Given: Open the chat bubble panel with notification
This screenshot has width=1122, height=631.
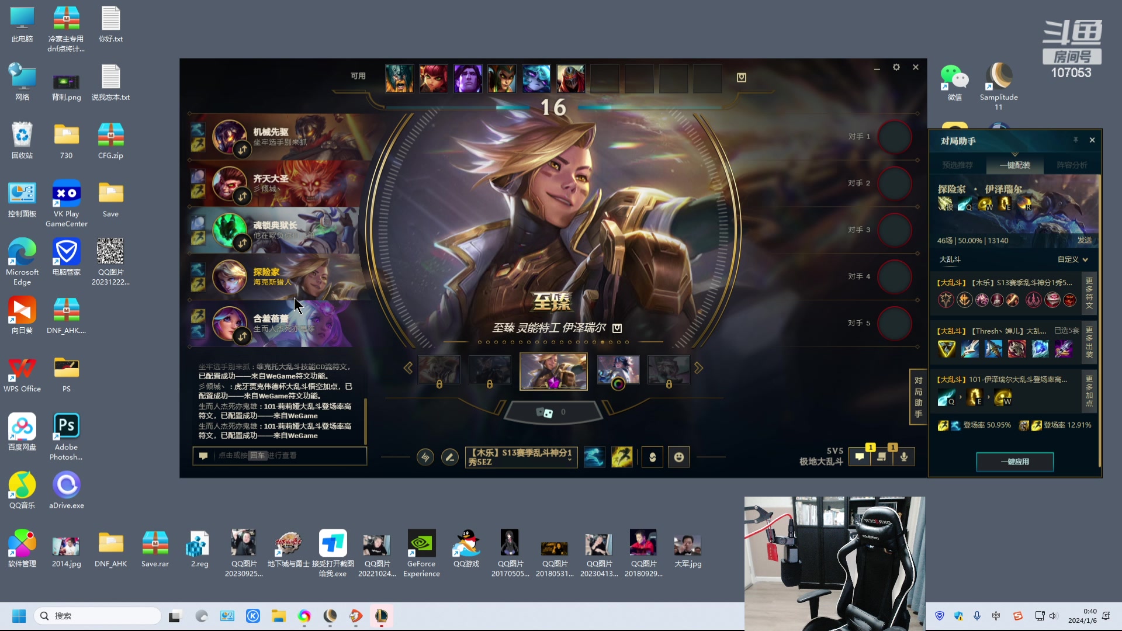Looking at the screenshot, I should tap(860, 457).
